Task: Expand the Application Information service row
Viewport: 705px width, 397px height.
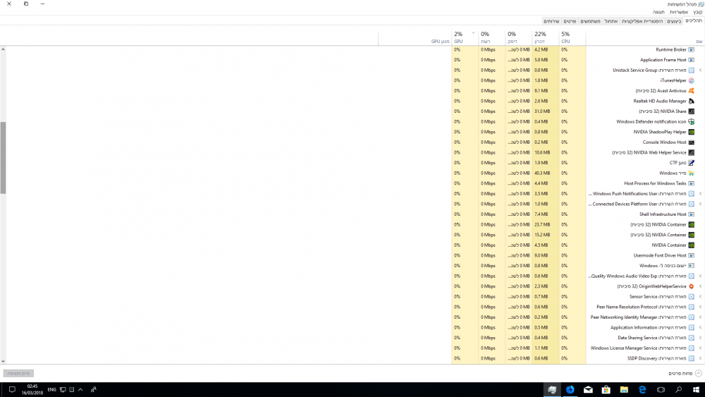Action: [x=700, y=328]
